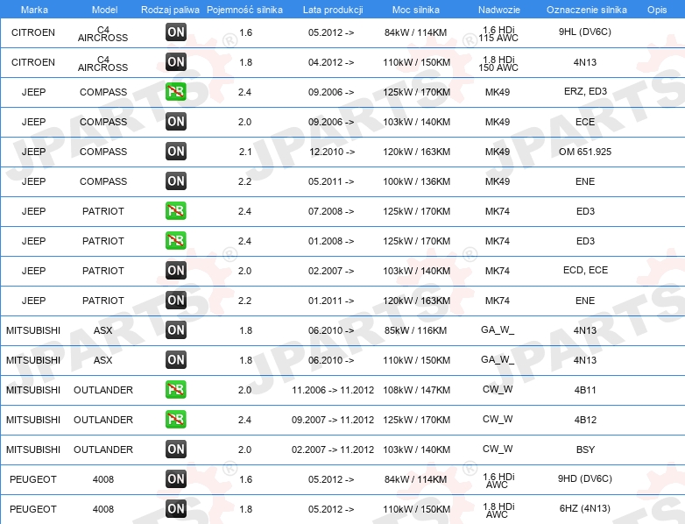Click production date 12.2010 ->
The height and width of the screenshot is (524, 685).
click(332, 152)
